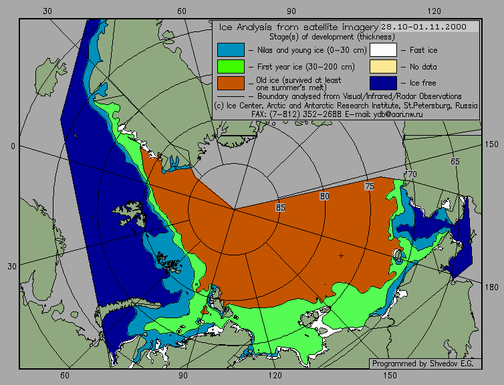Click the Old ice orange legend swatch
The width and height of the screenshot is (504, 385).
pyautogui.click(x=231, y=83)
